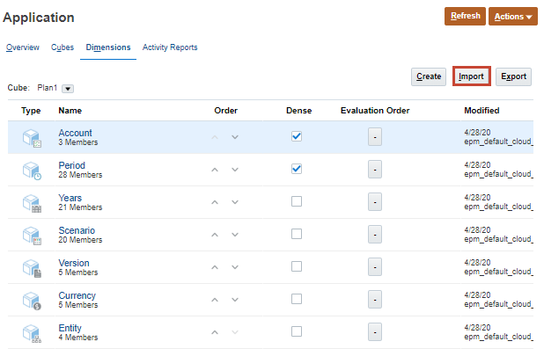Click the Account dimension cube icon

point(32,137)
